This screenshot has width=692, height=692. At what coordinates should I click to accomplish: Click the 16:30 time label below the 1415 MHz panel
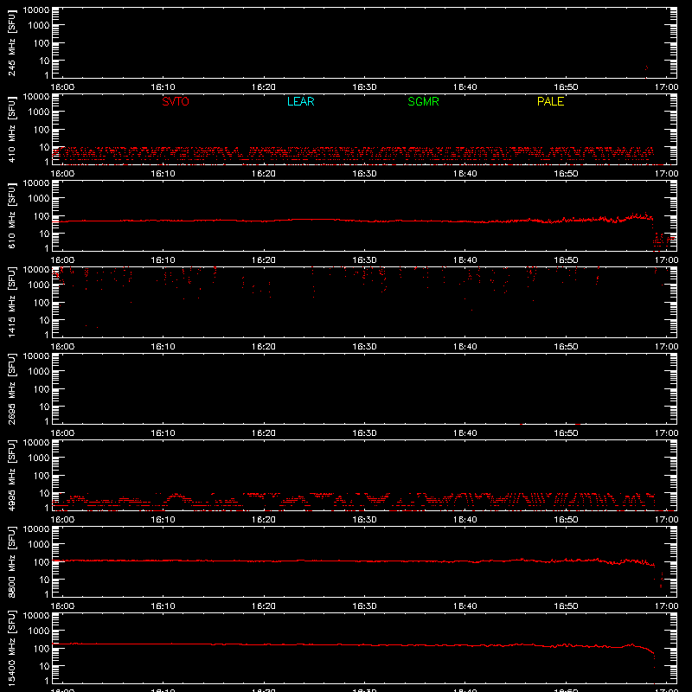point(364,347)
